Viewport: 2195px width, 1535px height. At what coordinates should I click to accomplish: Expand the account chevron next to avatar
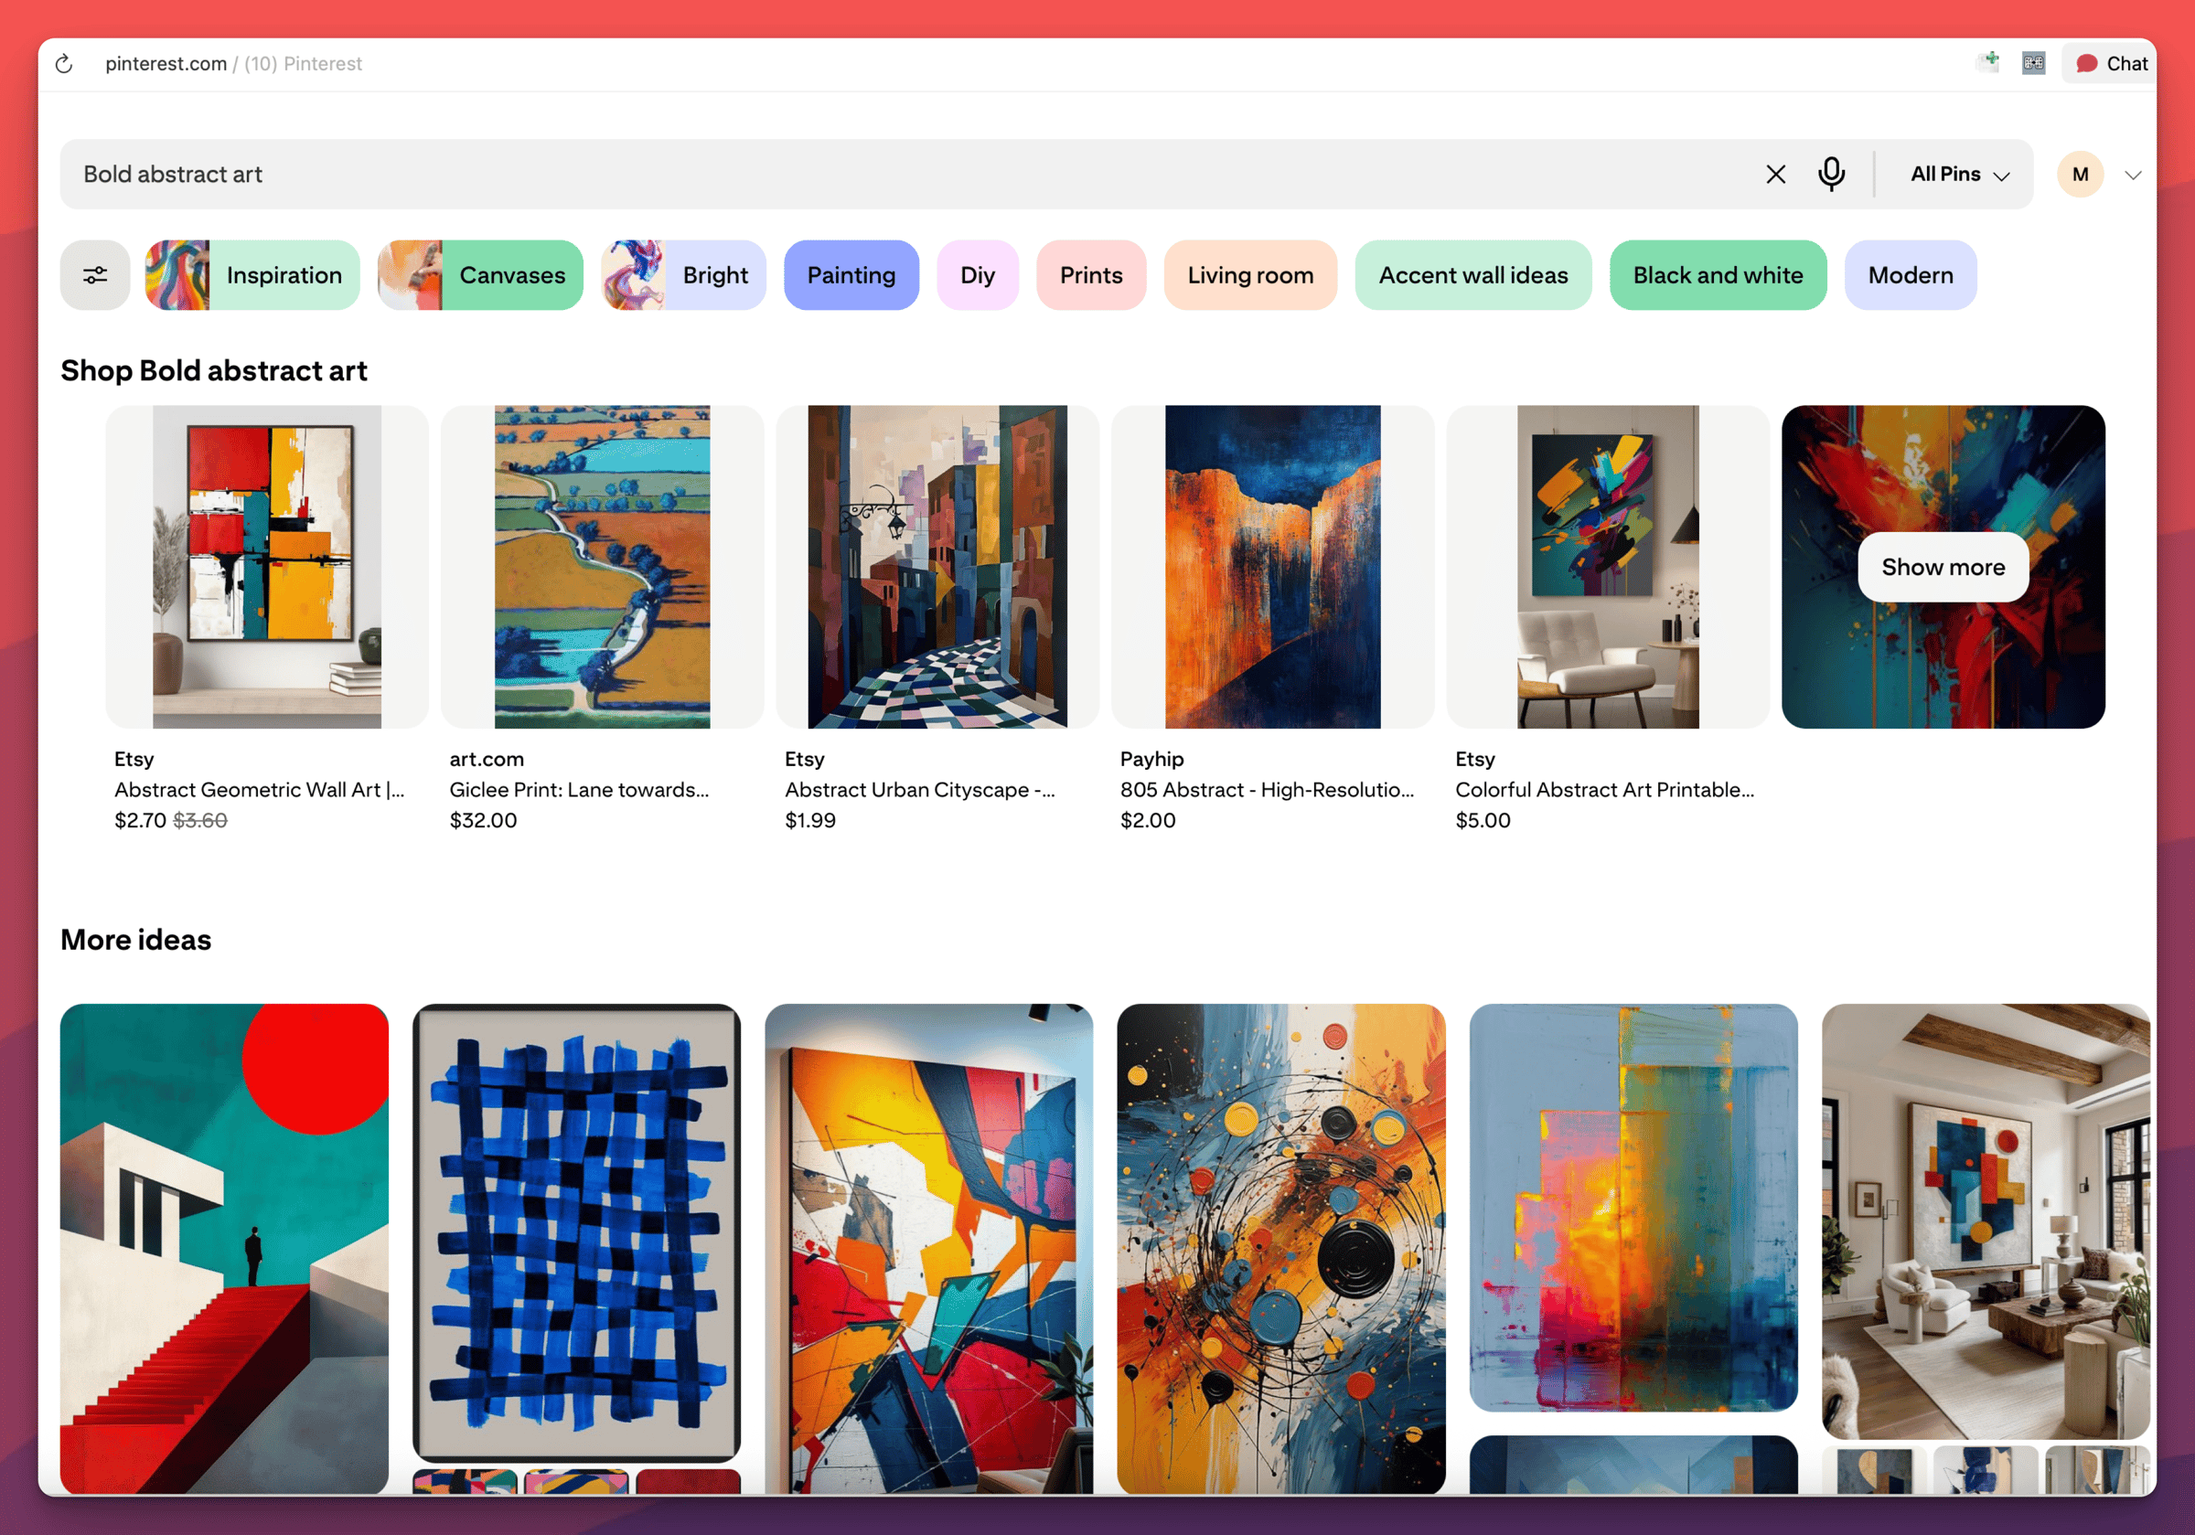tap(2133, 175)
